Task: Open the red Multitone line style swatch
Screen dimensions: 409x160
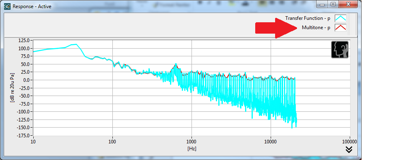Action: tap(340, 28)
